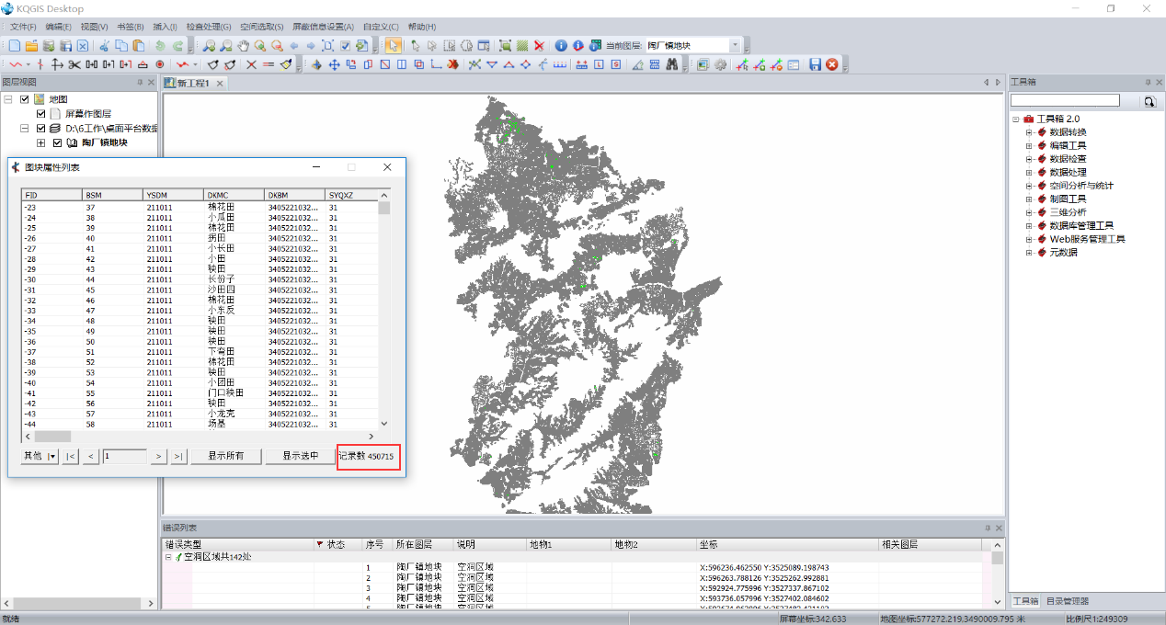Click the gear settings icon
1166x625 pixels.
(720, 64)
